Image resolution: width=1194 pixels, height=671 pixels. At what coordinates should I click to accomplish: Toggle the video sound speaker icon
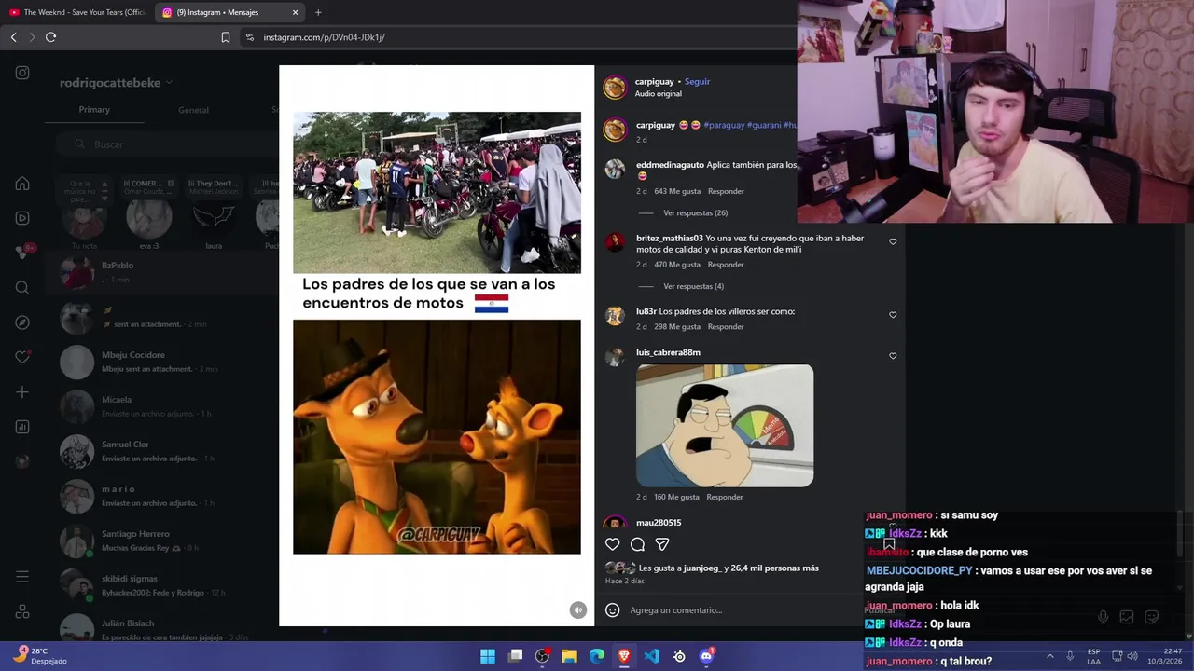[x=578, y=610]
